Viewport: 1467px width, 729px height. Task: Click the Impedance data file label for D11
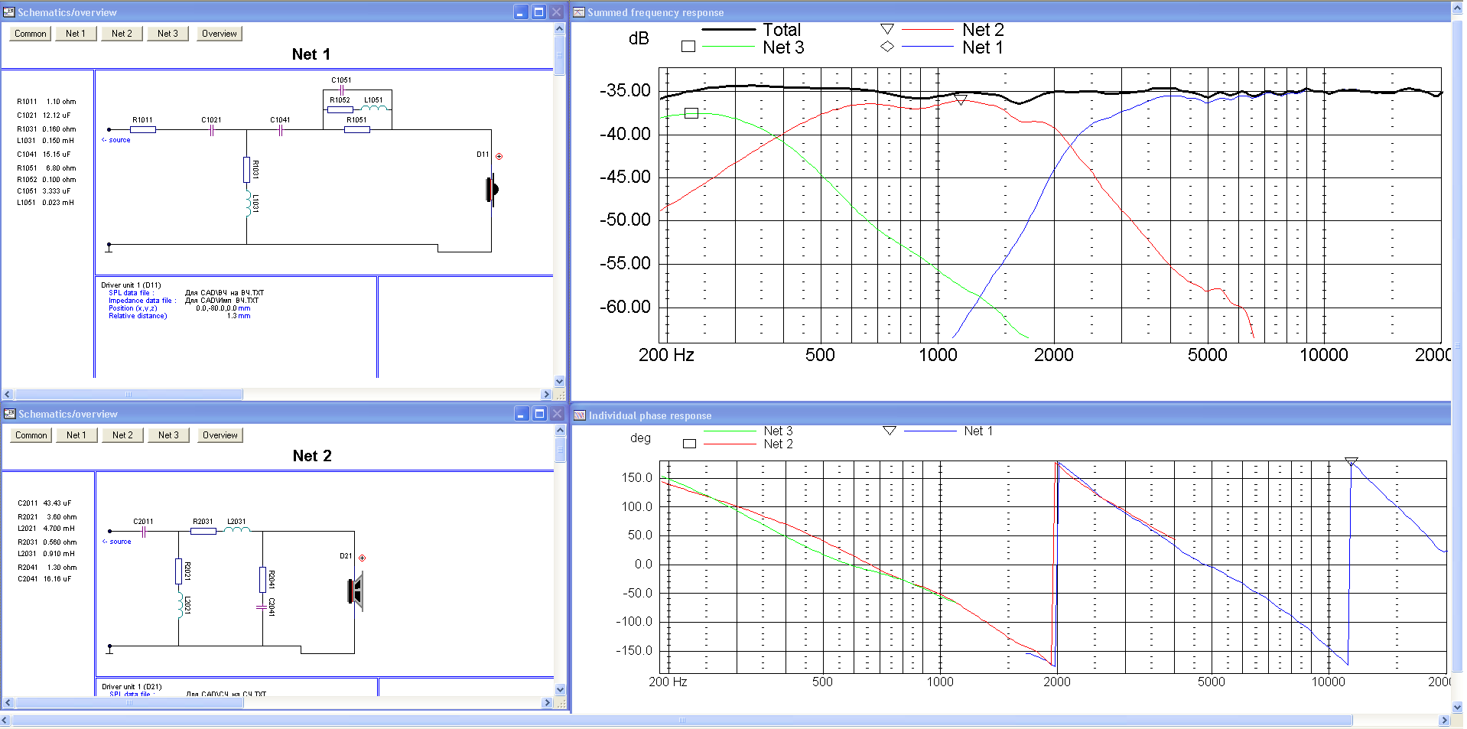[x=141, y=301]
